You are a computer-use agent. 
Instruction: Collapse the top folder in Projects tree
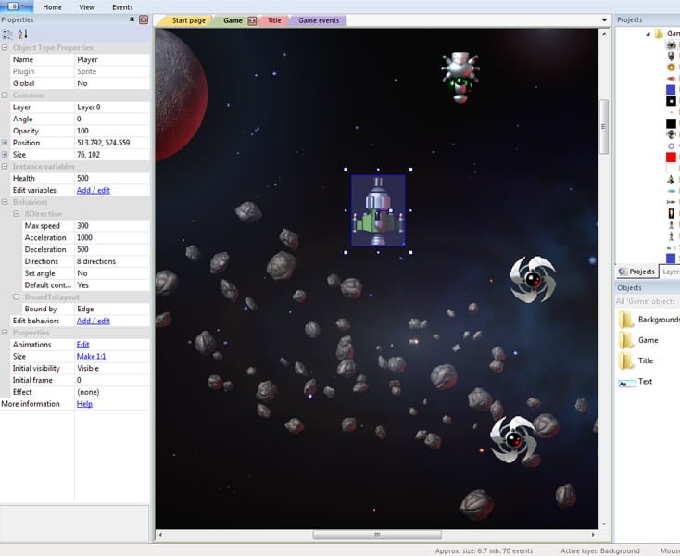648,34
